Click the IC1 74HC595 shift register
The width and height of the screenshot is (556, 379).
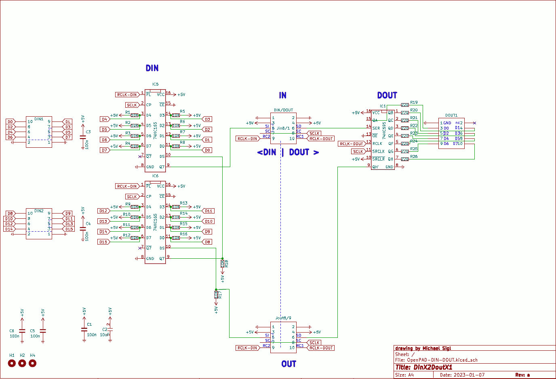(383, 139)
